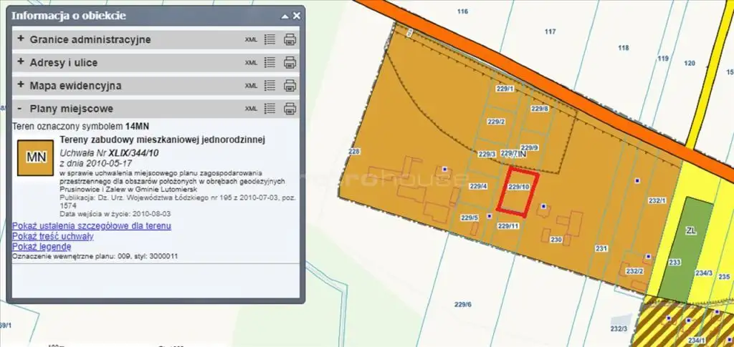Print the Plany miejscowe section
The image size is (734, 347).
pyautogui.click(x=290, y=108)
